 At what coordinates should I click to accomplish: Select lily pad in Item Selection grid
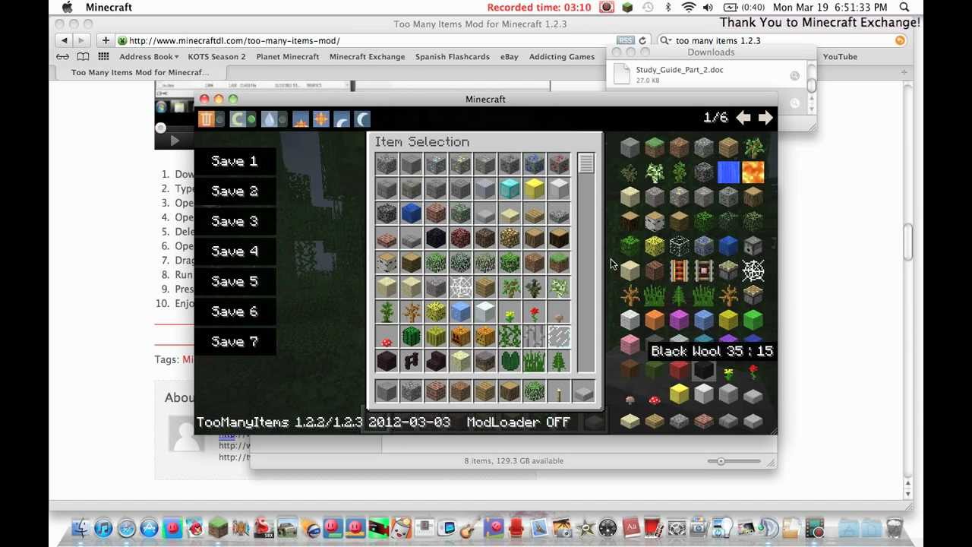[x=510, y=362]
